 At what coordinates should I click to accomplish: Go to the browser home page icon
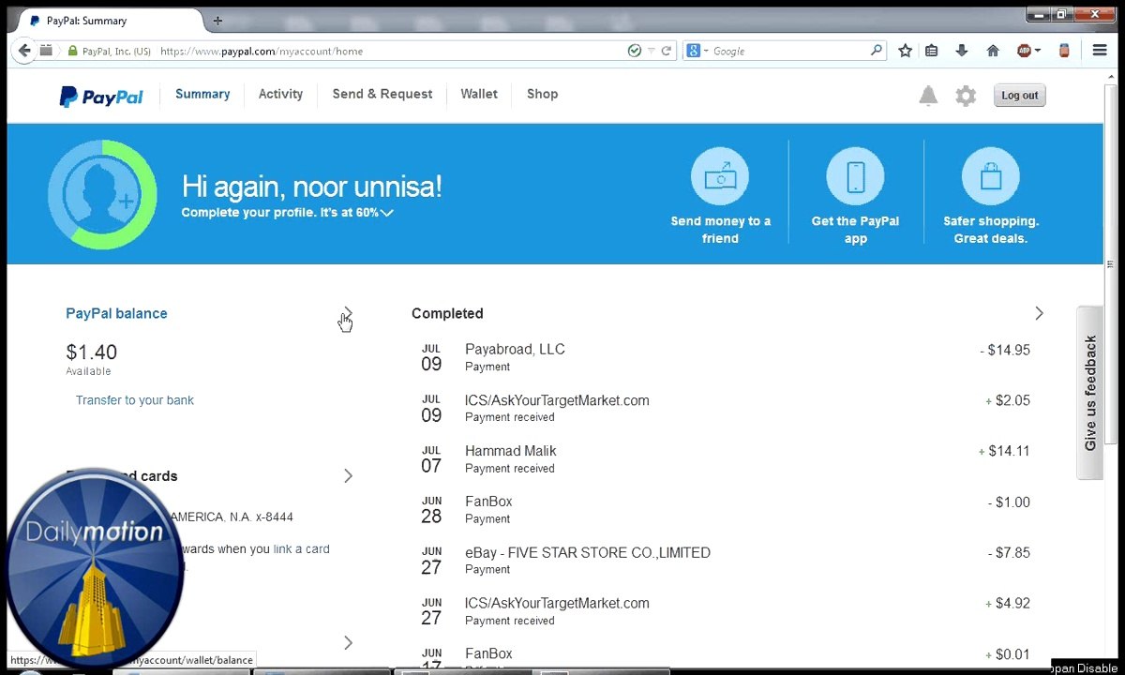pos(993,51)
